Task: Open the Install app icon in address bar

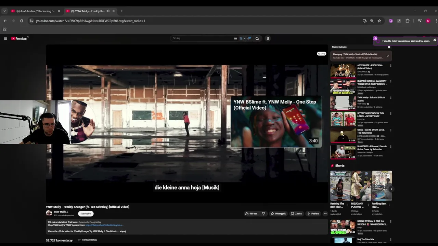Action: click(x=364, y=21)
